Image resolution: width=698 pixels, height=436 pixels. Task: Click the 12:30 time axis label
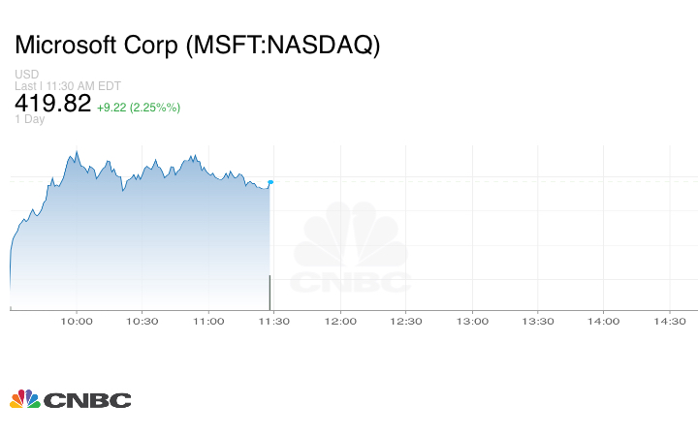(406, 322)
